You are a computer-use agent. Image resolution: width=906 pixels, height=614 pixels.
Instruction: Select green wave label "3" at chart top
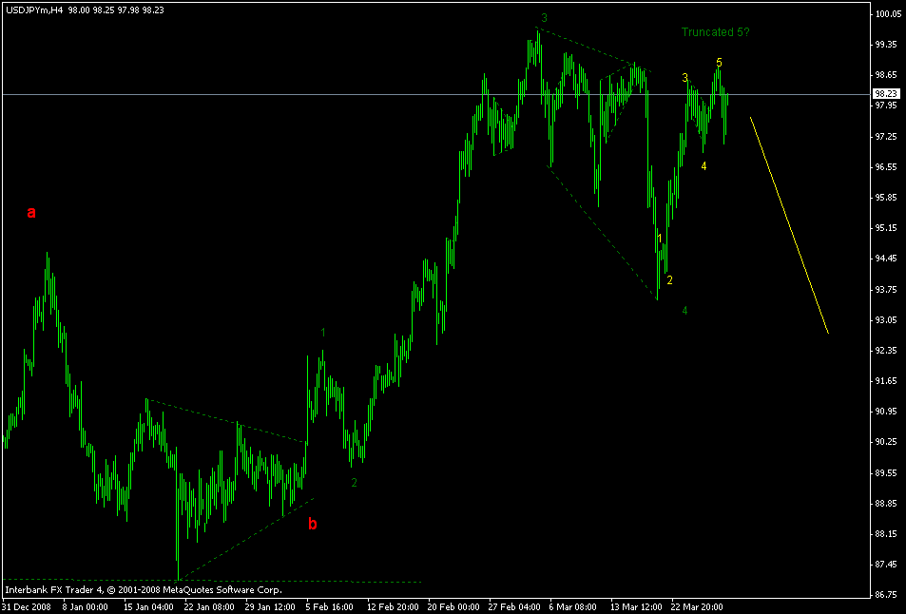(x=544, y=17)
